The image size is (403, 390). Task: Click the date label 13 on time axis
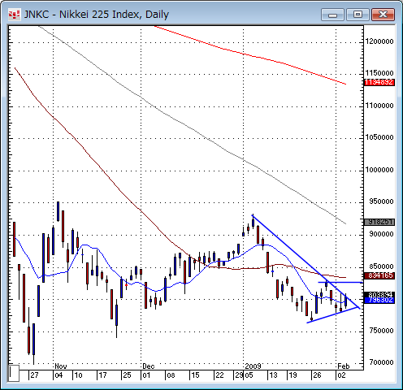coord(273,375)
